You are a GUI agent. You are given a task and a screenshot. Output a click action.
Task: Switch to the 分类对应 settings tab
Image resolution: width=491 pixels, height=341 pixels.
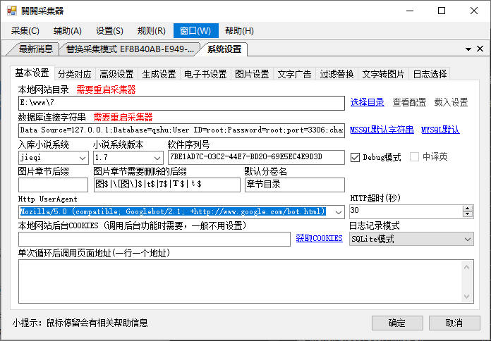point(75,74)
